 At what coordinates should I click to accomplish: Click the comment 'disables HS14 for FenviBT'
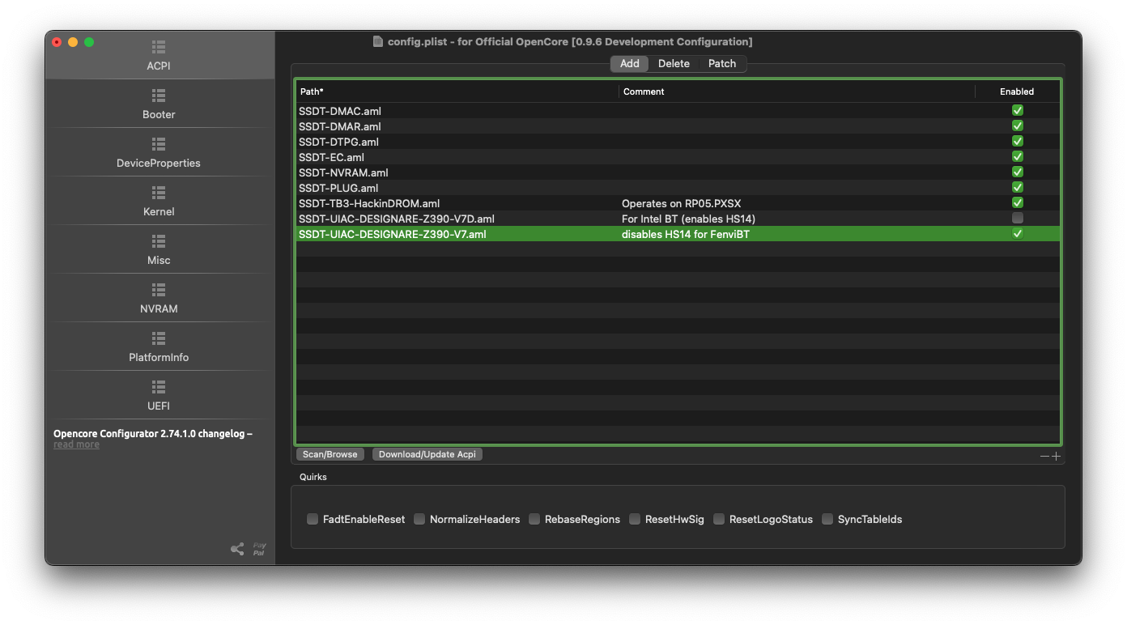point(686,234)
